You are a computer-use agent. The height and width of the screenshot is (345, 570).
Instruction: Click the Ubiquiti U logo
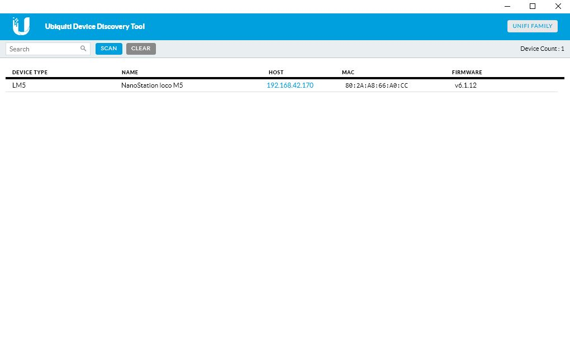[21, 26]
